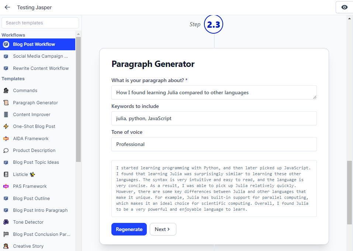Click the paragraph topic text area
The width and height of the screenshot is (353, 251).
pos(214,92)
